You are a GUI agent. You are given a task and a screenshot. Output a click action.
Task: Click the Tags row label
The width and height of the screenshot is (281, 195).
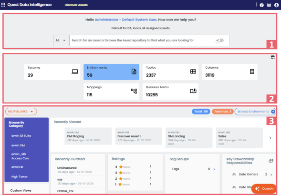175,169
